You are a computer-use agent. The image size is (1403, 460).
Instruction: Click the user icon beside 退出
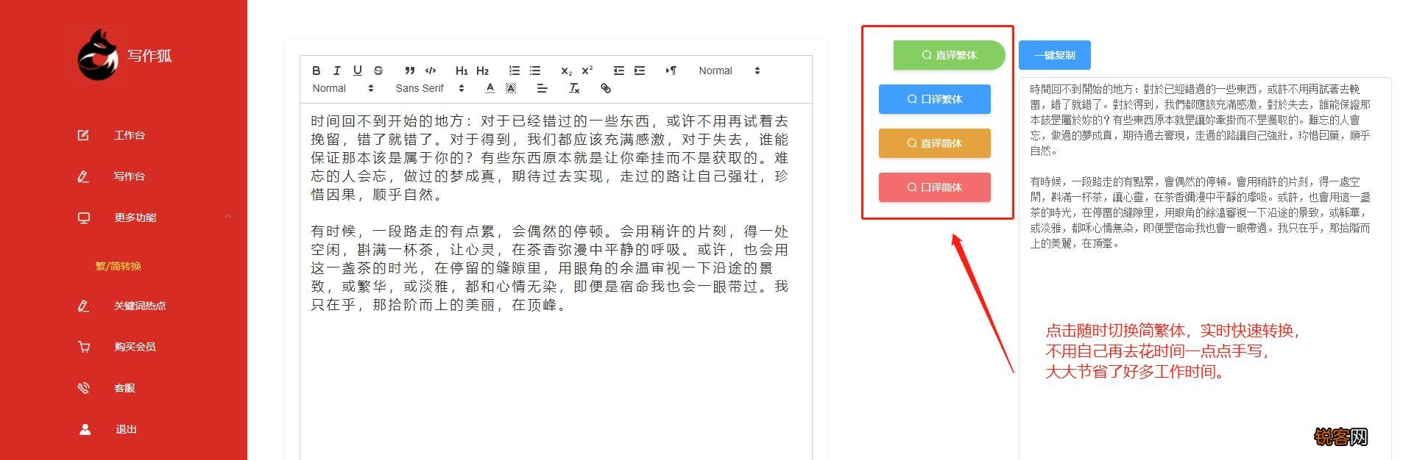tap(85, 429)
